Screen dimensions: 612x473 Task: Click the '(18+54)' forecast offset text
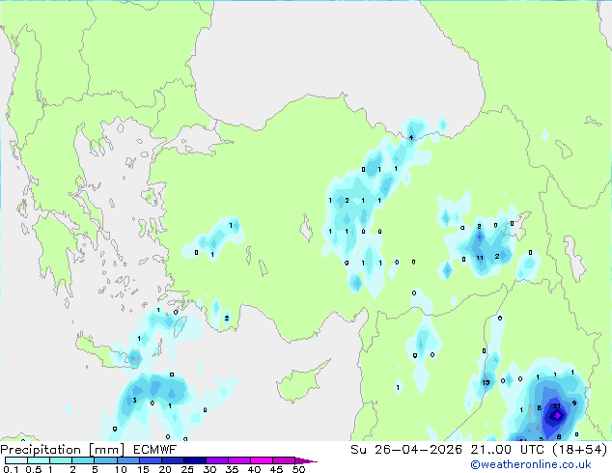[579, 450]
